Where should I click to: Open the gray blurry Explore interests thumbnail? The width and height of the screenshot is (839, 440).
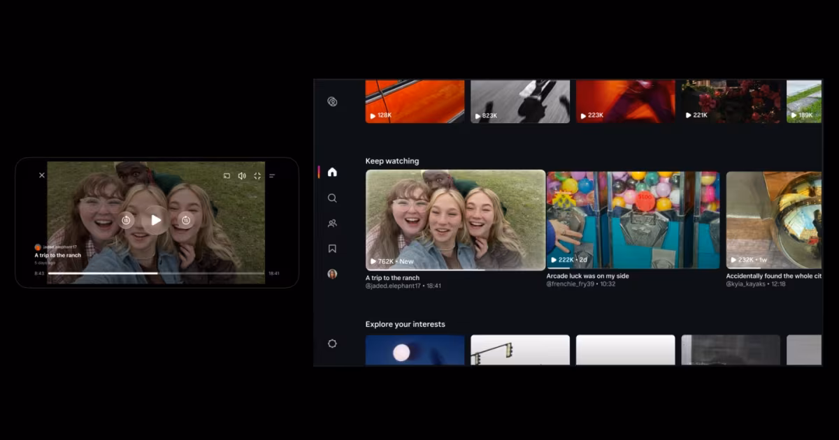click(731, 350)
